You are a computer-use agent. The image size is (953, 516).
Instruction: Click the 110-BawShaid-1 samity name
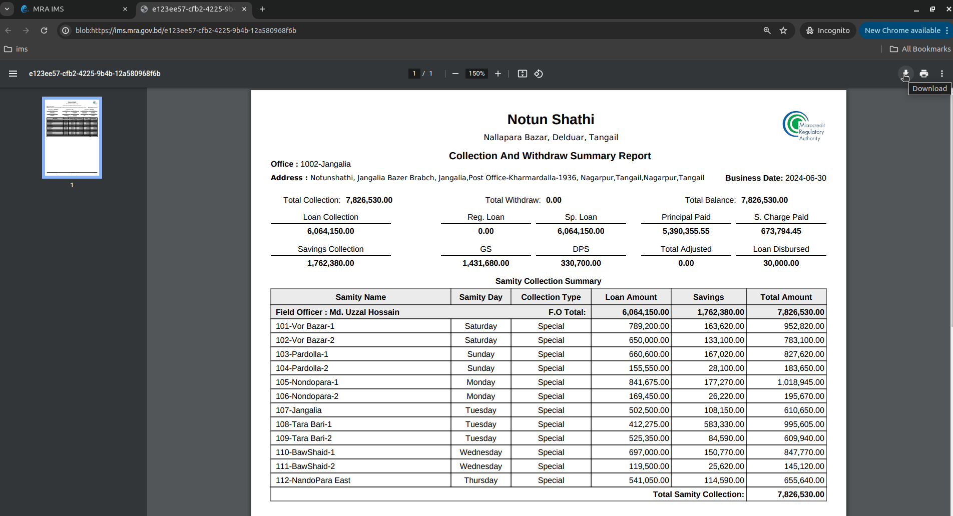[305, 452]
